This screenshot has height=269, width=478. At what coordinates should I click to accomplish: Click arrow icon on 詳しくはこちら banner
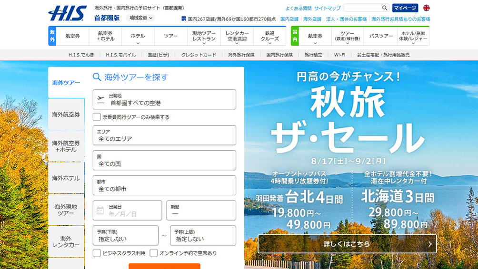tap(430, 244)
